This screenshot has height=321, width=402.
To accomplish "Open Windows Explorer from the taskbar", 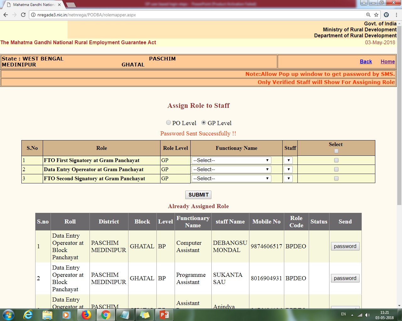I will tap(47, 314).
